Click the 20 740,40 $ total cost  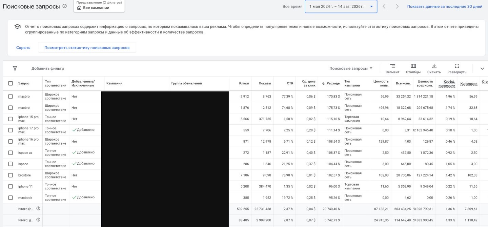[x=331, y=209]
